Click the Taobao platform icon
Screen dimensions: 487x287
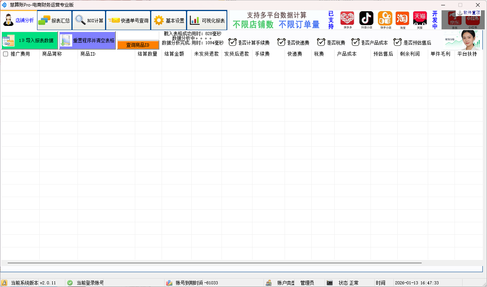point(402,18)
